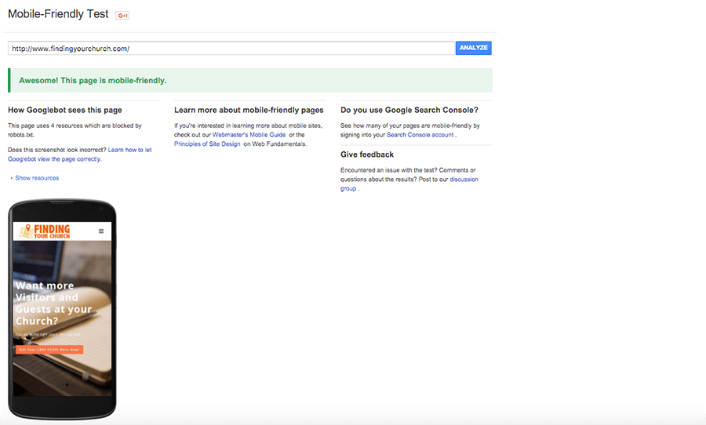Screen dimensions: 706x425
Task: Click the URL input field
Action: tap(231, 48)
